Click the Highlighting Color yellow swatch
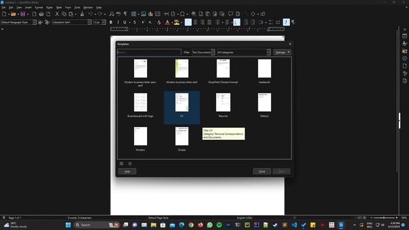Screen dimensions: 409x230 pos(177,22)
